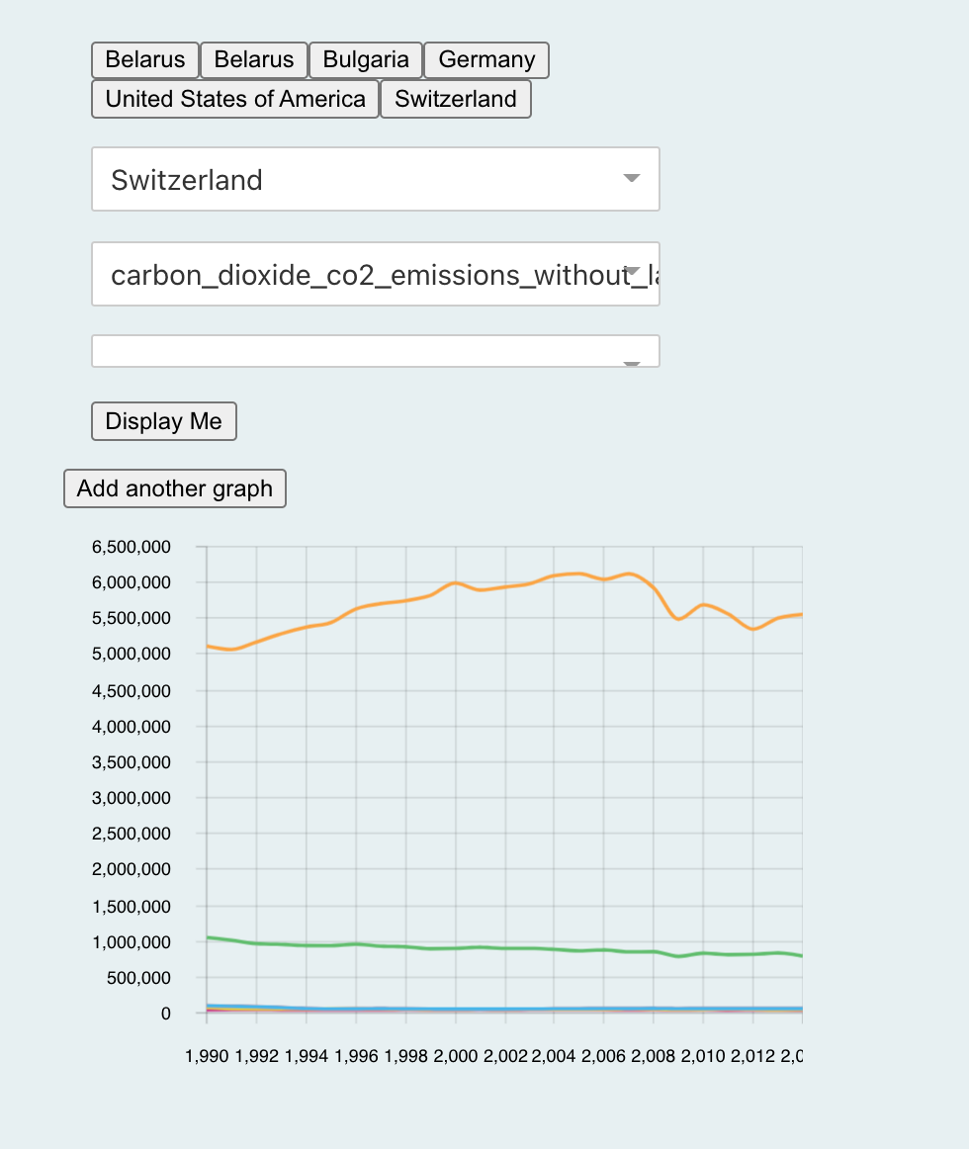The width and height of the screenshot is (969, 1149).
Task: Remove the duplicate Belarus tag
Action: [x=253, y=59]
